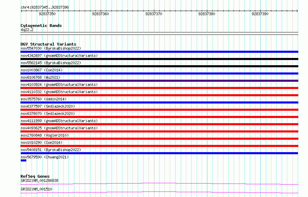The image size is (308, 197).
Task: Click nsv1010290 (Coe2014) variant label
Action: (42, 142)
